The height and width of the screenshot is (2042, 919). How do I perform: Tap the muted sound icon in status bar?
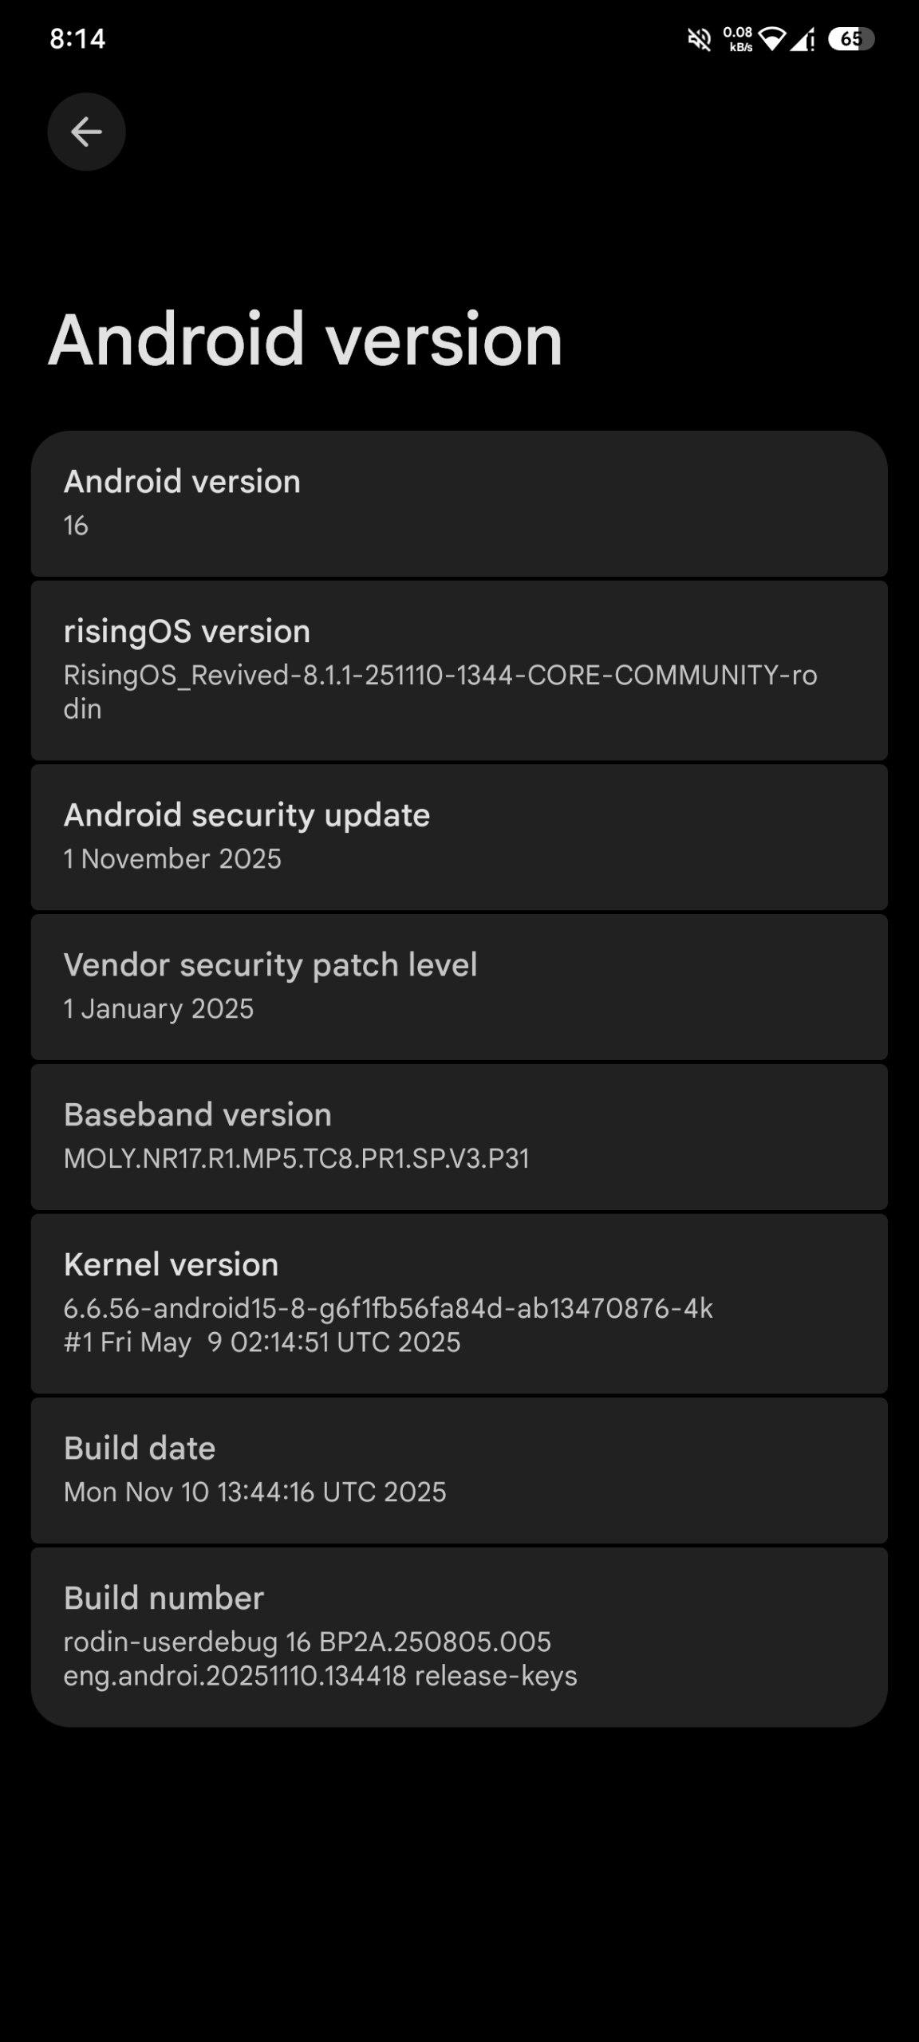pos(700,39)
